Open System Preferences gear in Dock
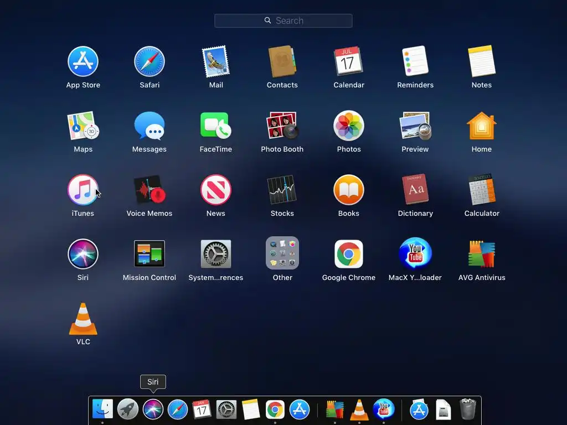 (x=226, y=410)
